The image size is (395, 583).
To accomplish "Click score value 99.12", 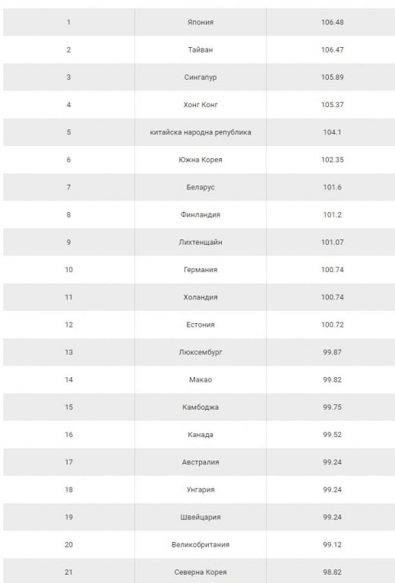I will pos(332,545).
